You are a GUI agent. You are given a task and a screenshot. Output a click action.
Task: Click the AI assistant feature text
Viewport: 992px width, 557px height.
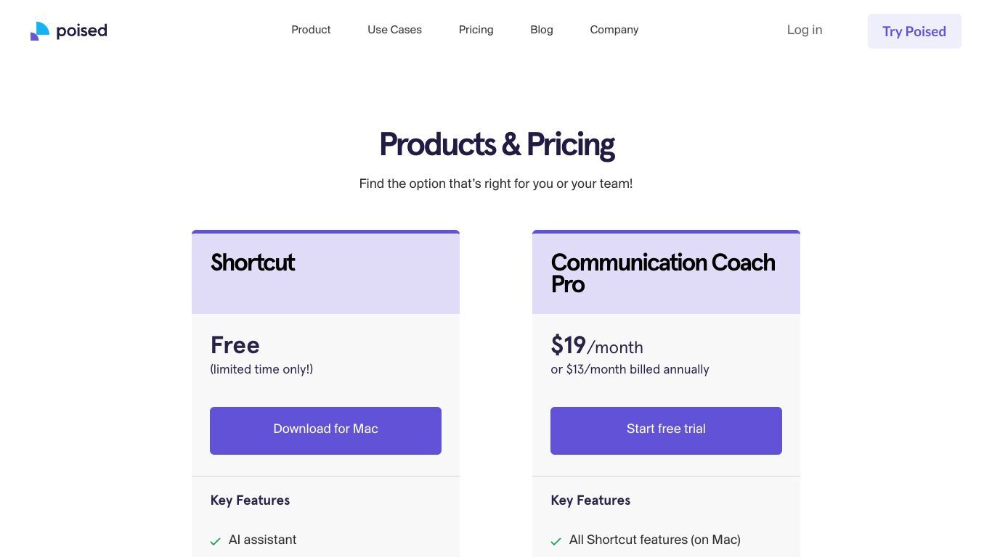pos(262,540)
